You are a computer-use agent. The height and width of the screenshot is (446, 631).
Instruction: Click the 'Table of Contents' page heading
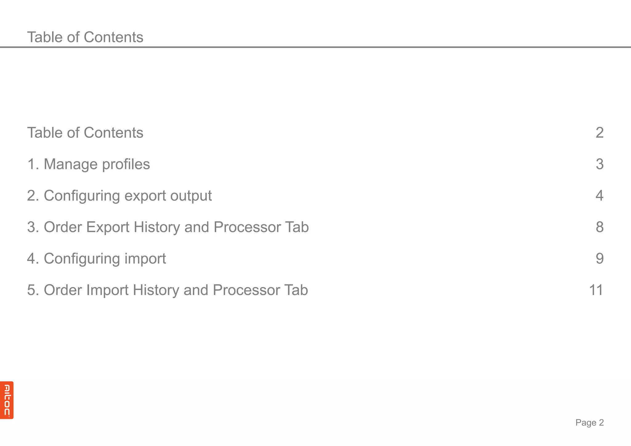tap(85, 37)
